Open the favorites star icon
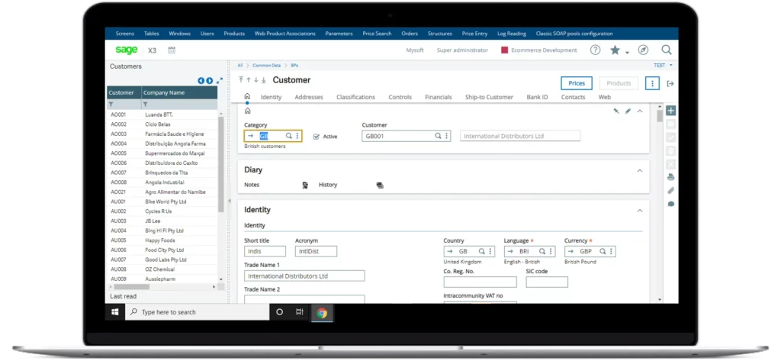The height and width of the screenshot is (361, 781). pyautogui.click(x=615, y=50)
